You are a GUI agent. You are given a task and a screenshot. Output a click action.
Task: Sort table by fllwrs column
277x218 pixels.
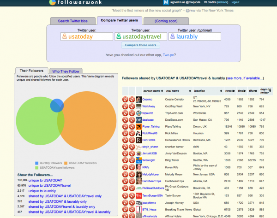coord(253,91)
